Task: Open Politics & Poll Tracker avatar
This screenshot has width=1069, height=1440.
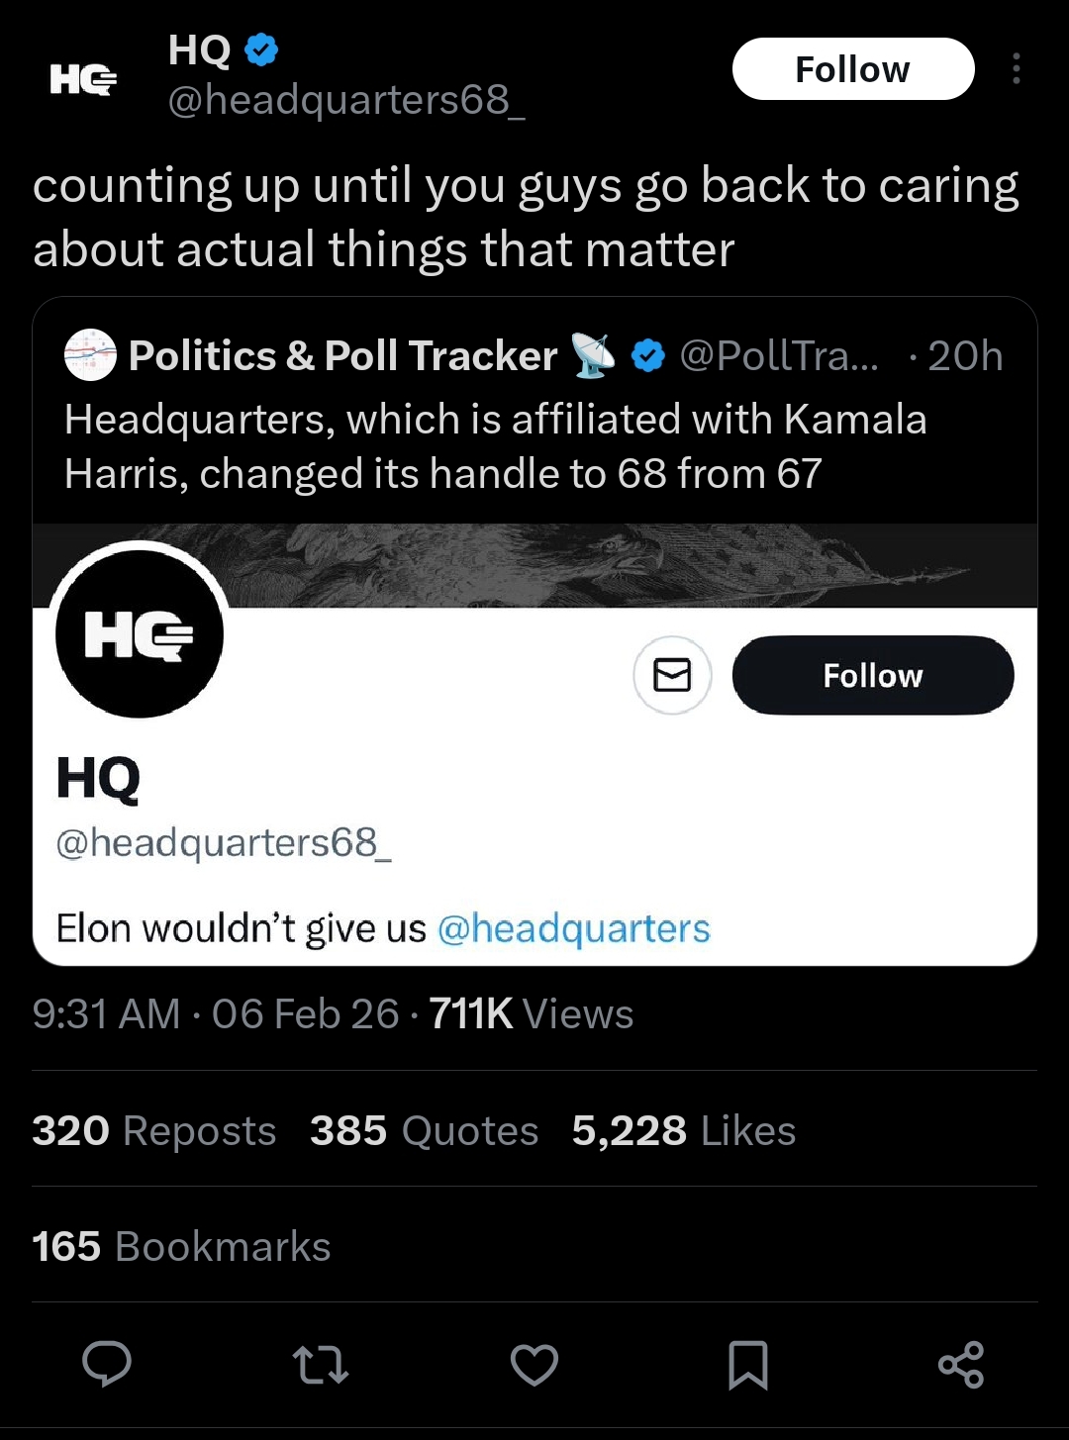Action: (90, 355)
